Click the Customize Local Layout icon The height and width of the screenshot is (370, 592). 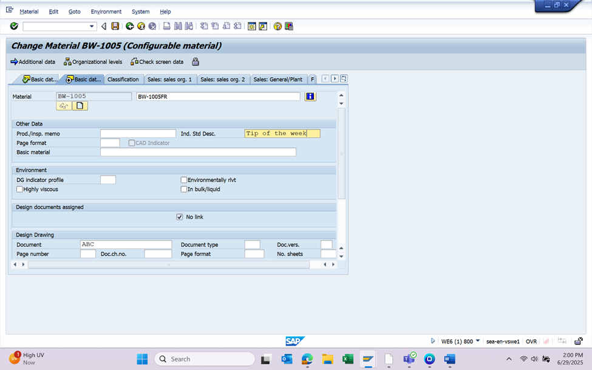pyautogui.click(x=289, y=26)
